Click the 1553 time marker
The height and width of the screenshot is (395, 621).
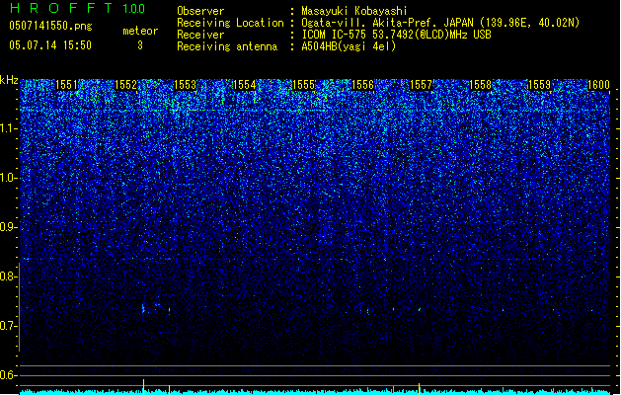click(185, 85)
